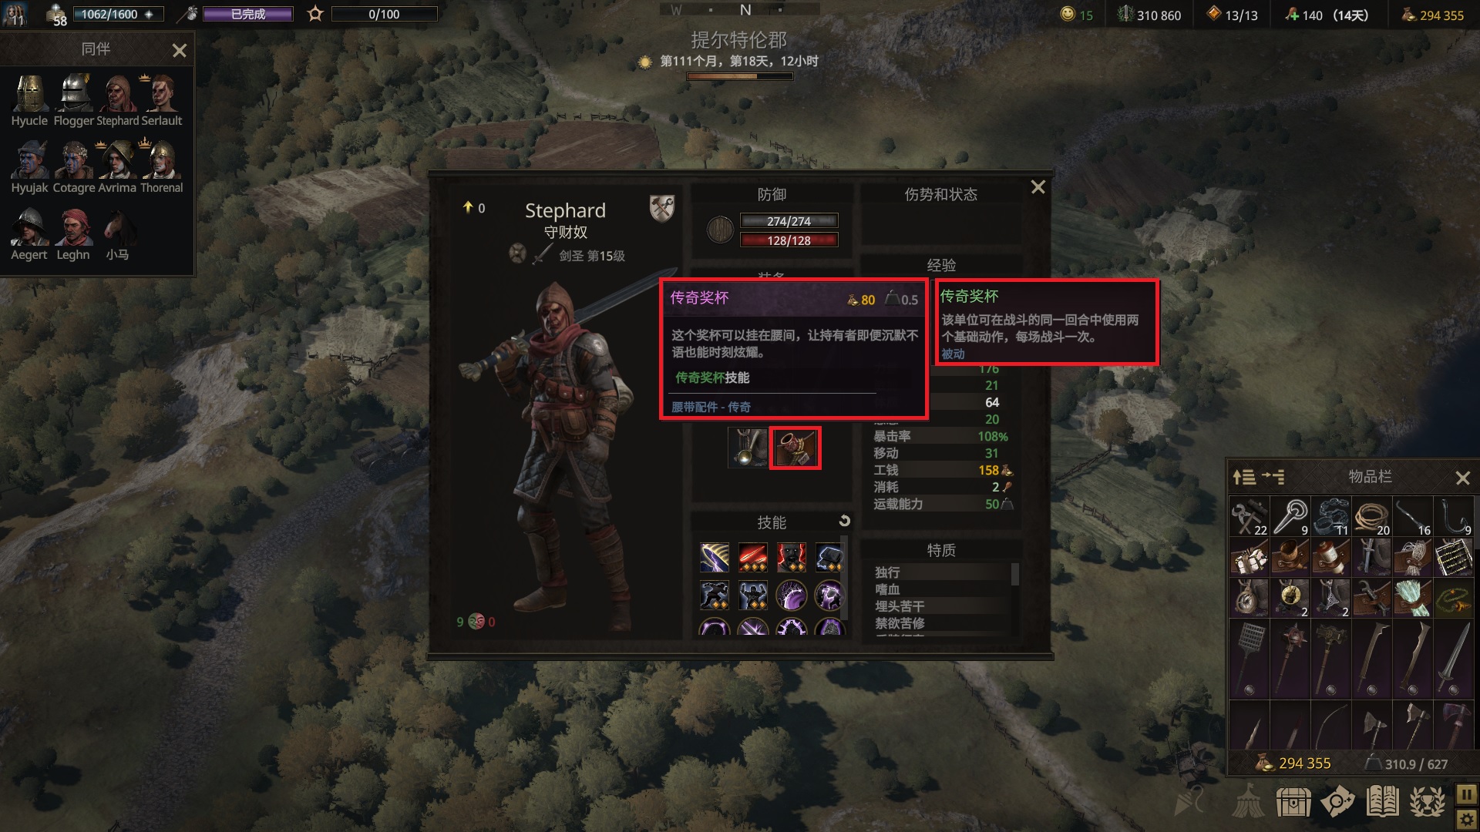Expand the stack-merge arrow list icon
The height and width of the screenshot is (832, 1480).
pyautogui.click(x=1273, y=477)
